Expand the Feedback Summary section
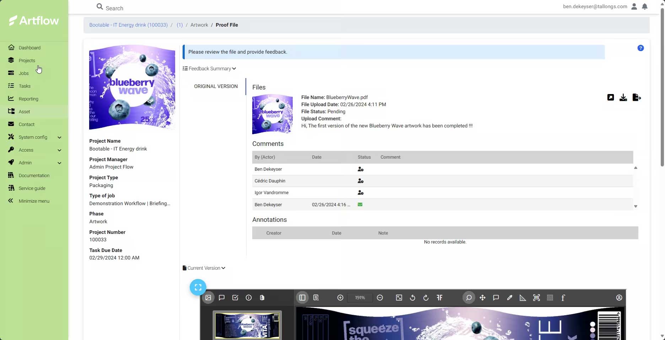The image size is (665, 340). tap(209, 68)
